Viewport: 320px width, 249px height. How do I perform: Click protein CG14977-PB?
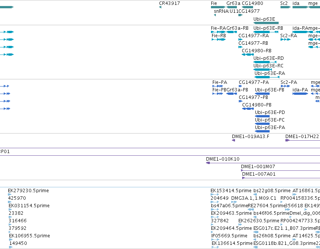click(253, 97)
